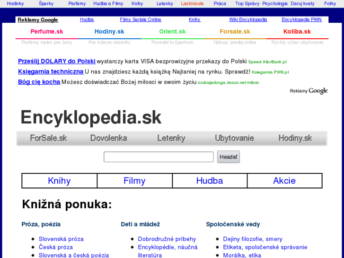Open Slovenská a česká poézia link
This screenshot has height=258, width=344.
74,255
